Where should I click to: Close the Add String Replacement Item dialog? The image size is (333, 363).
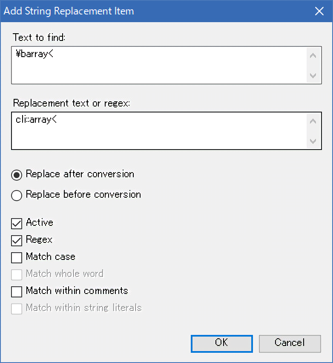click(x=319, y=11)
